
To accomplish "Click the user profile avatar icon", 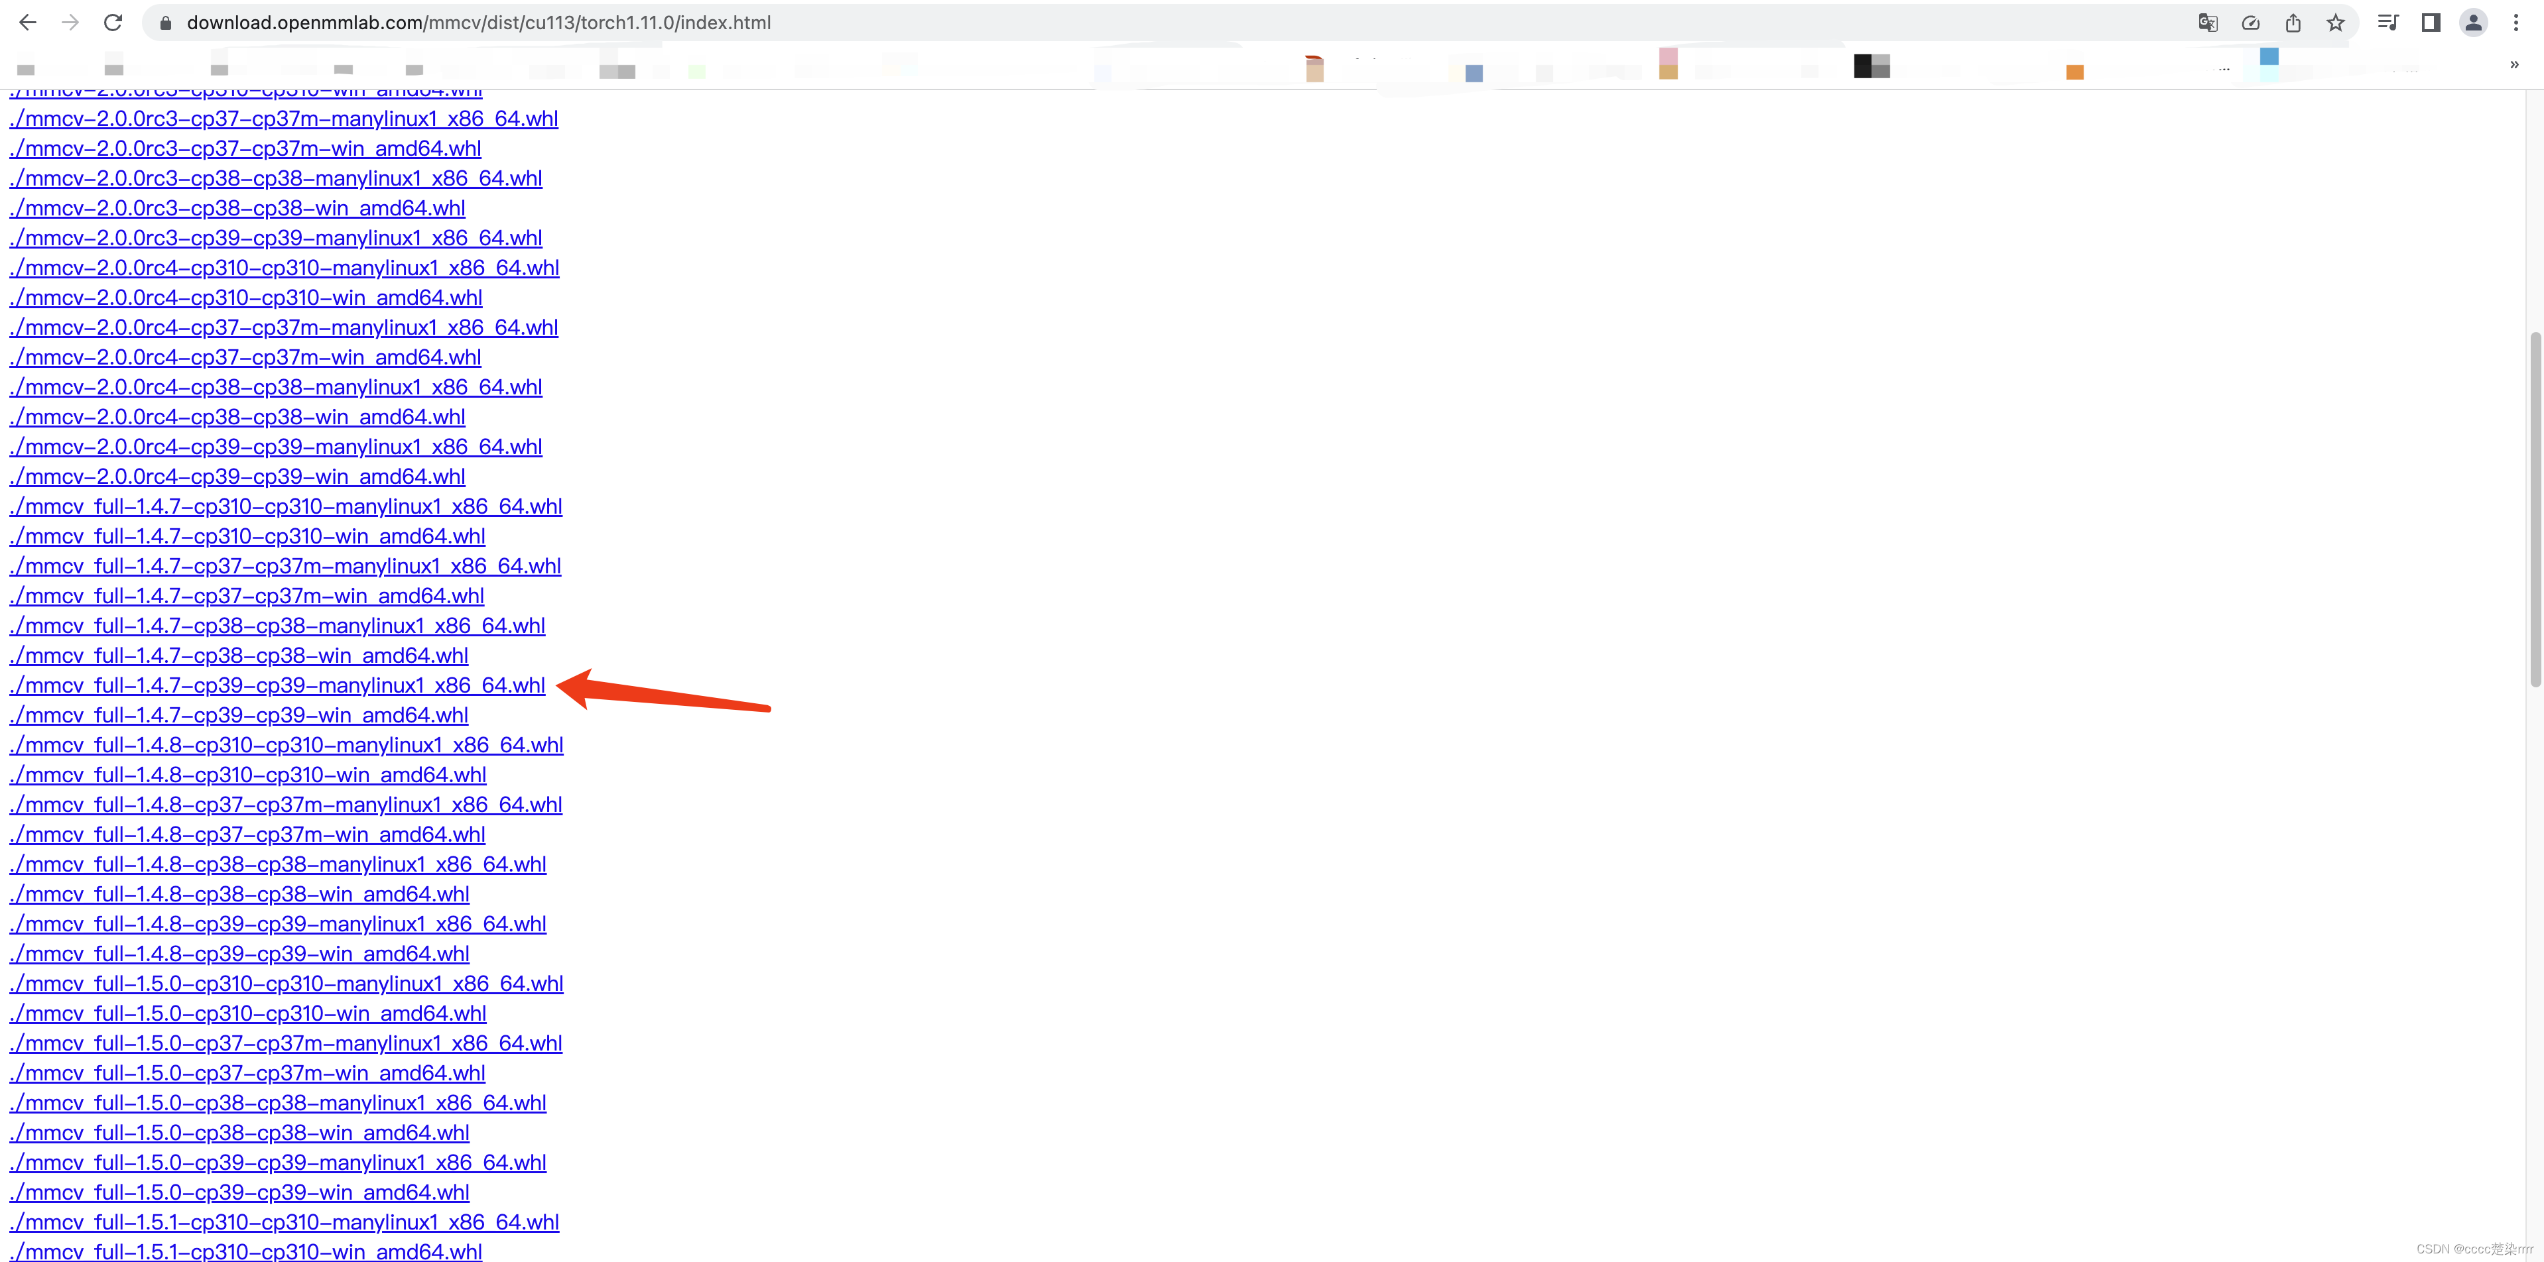I will 2472,23.
